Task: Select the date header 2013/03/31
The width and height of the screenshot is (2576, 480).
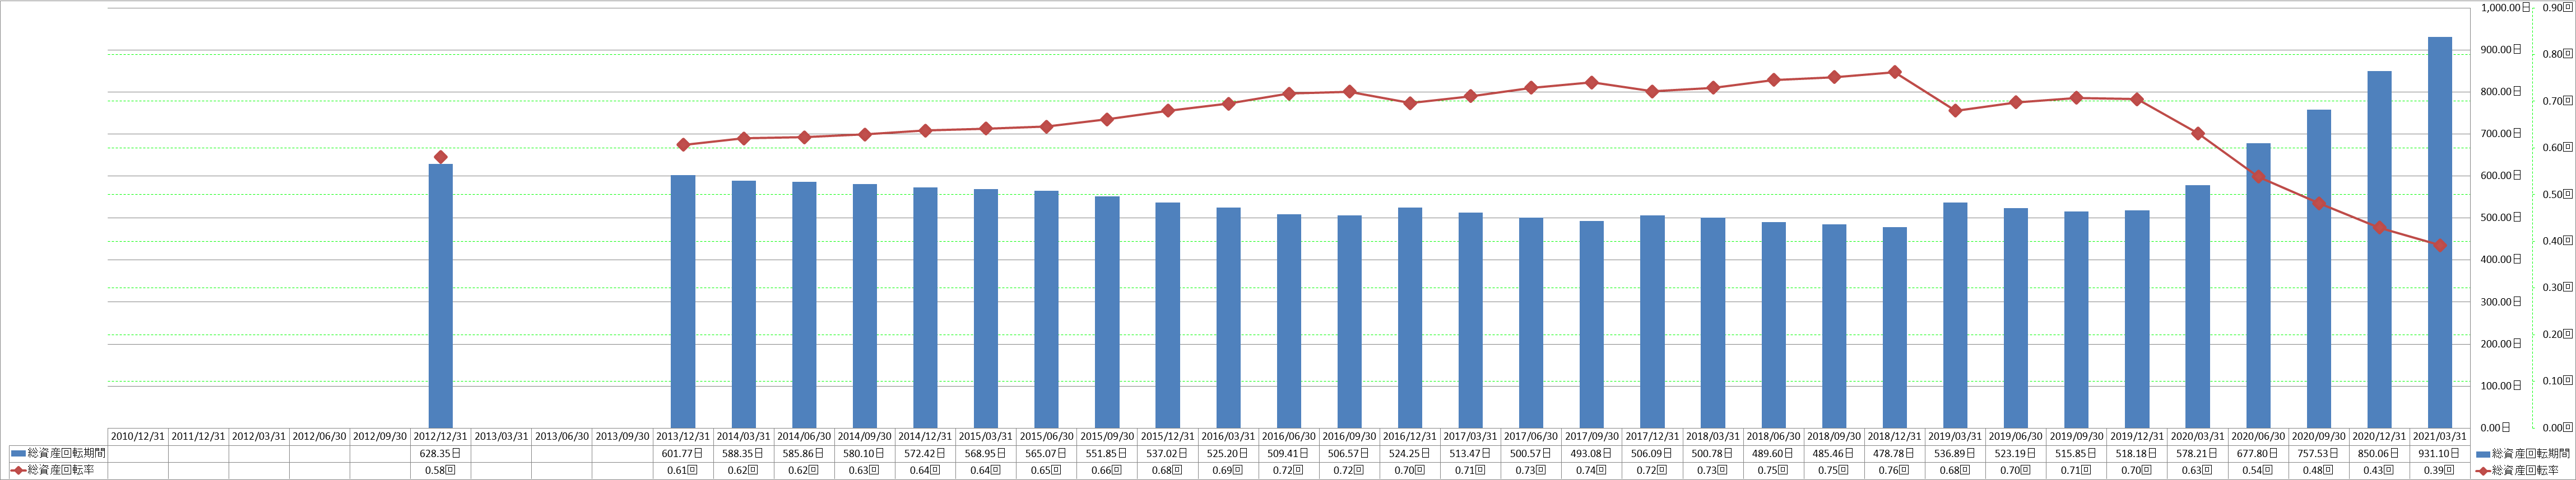Action: (x=501, y=436)
